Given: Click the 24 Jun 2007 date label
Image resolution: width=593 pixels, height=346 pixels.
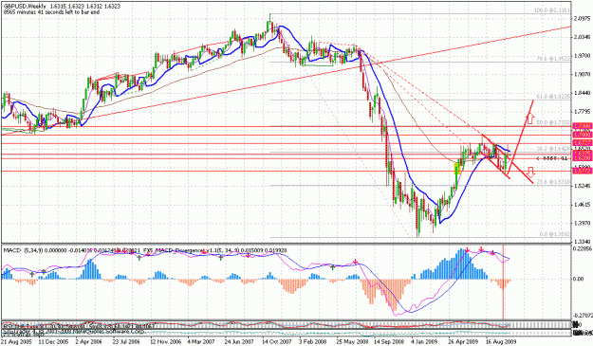Looking at the screenshot, I should tap(238, 341).
